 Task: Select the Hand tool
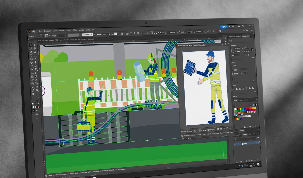(x=37, y=91)
